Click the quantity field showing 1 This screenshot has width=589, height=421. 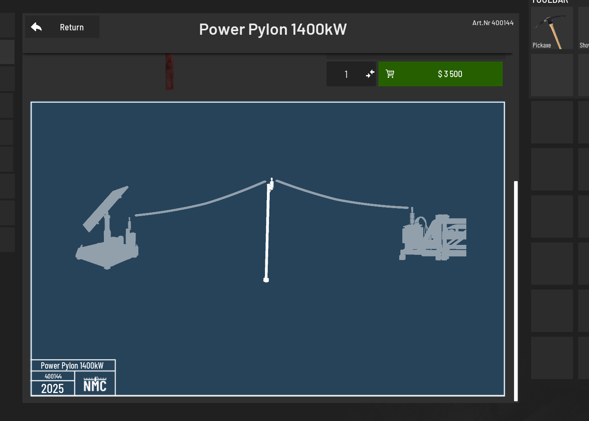[346, 74]
